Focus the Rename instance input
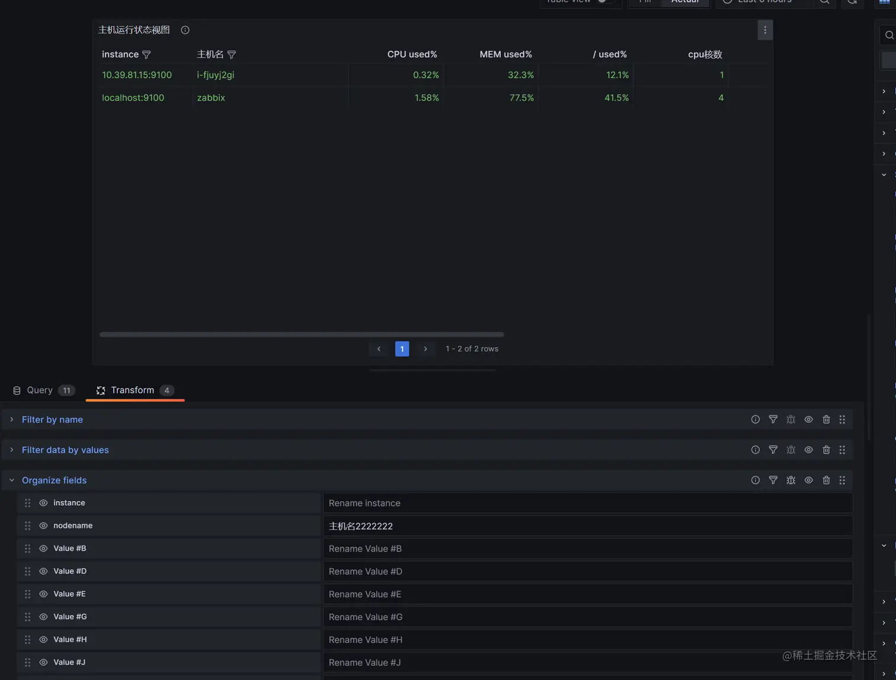The width and height of the screenshot is (896, 680). tap(588, 503)
